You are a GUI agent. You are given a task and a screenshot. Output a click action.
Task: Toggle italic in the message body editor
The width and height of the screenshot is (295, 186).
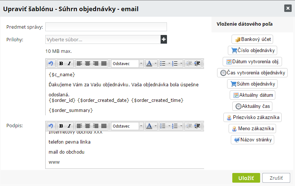tap(69, 64)
